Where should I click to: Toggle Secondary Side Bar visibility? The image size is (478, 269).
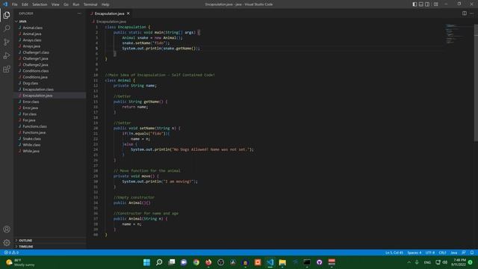pos(427,4)
